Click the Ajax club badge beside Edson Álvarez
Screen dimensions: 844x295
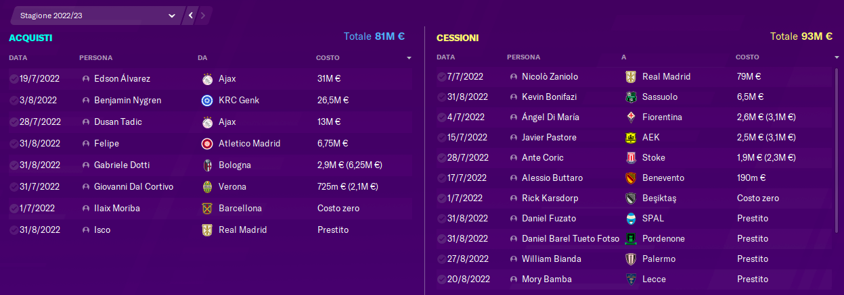(207, 79)
